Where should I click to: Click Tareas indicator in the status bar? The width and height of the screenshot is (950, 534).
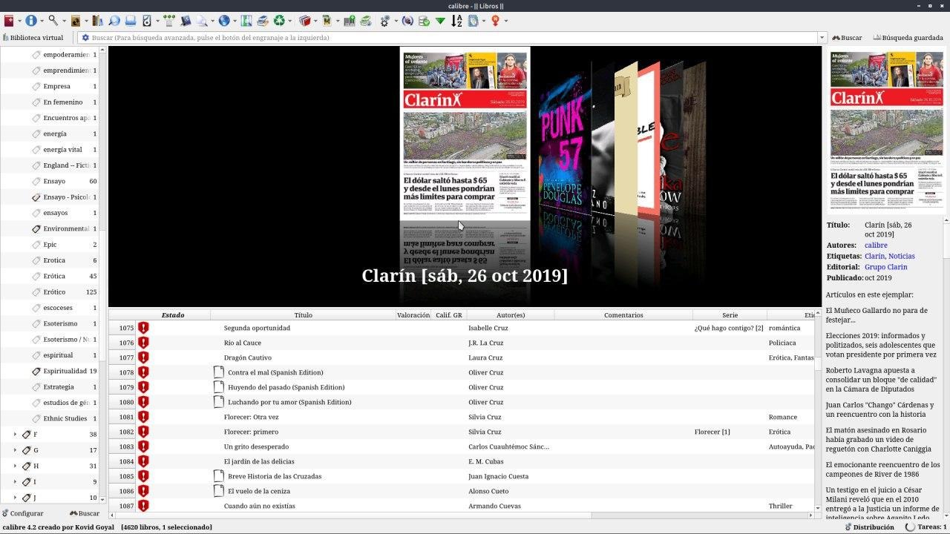point(926,527)
